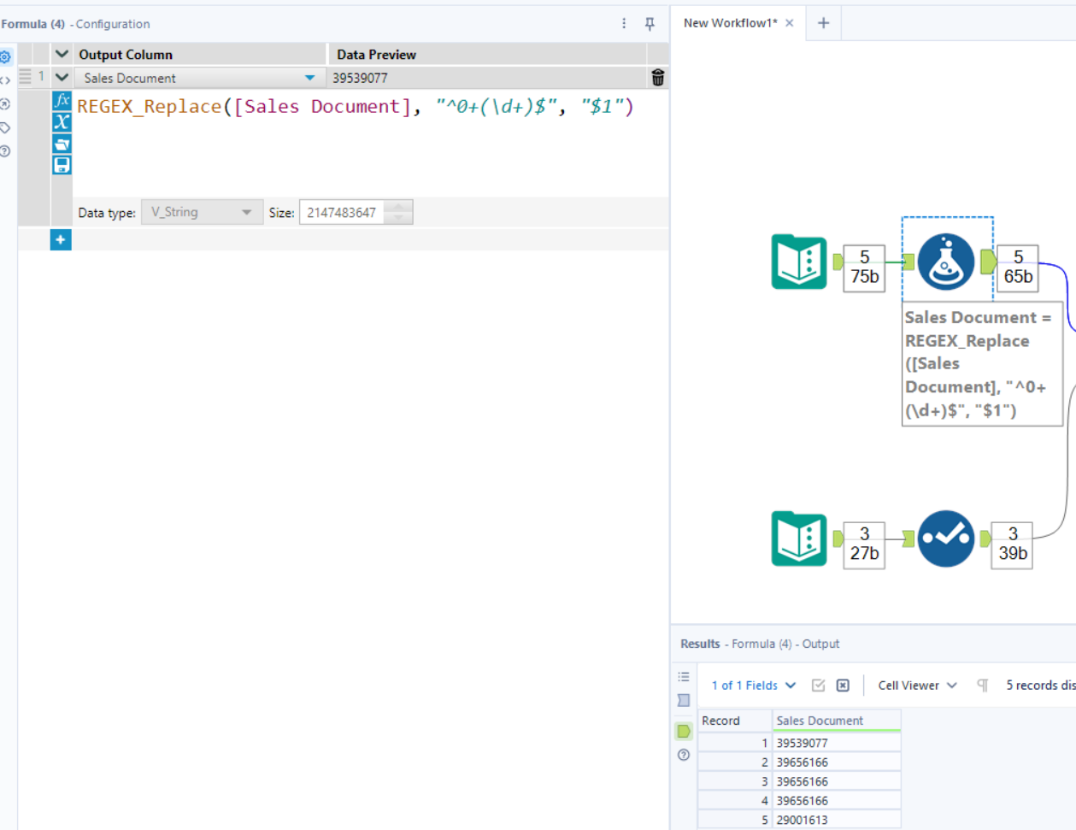
Task: Open a saved expression with the folder icon
Action: (x=61, y=143)
